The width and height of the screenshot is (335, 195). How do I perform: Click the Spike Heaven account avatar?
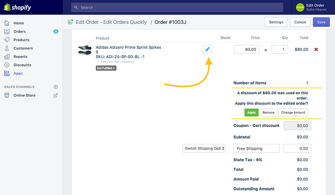(300, 8)
